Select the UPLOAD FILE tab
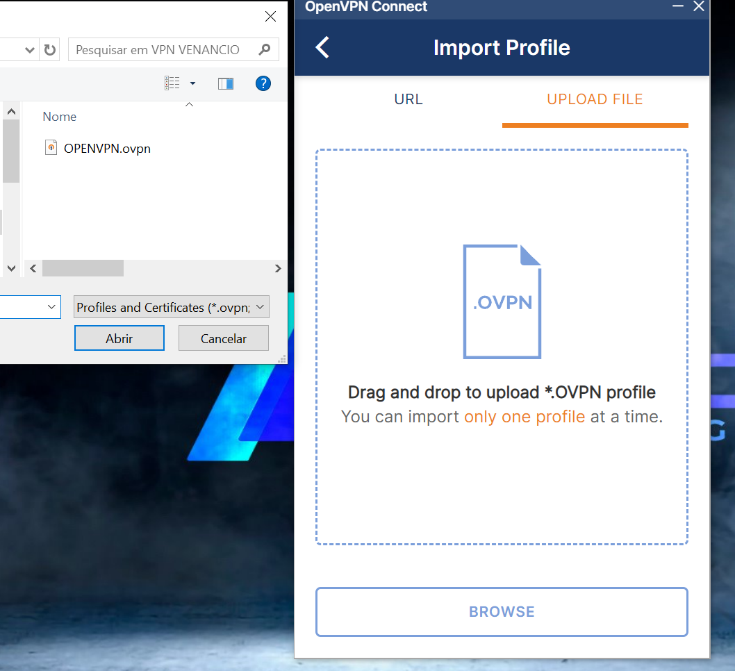Screen dimensions: 735x671 [x=595, y=99]
